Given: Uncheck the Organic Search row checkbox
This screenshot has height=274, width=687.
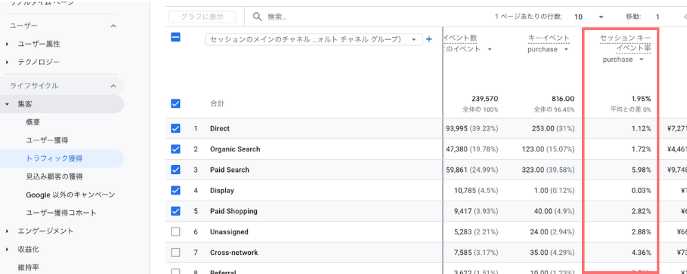Looking at the screenshot, I should (x=175, y=149).
